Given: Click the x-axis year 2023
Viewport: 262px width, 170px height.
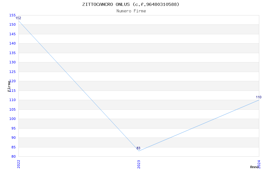Looking at the screenshot, I should 139,164.
